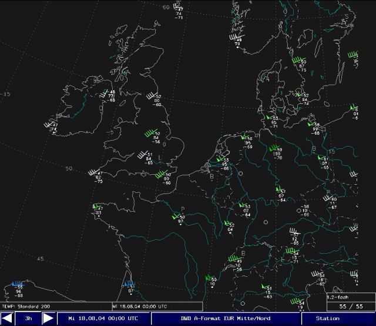Click the green station plot labeled -59 199 -70

[277, 154]
